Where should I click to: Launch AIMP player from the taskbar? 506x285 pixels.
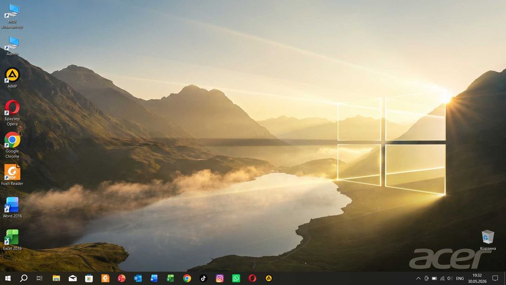(269, 278)
